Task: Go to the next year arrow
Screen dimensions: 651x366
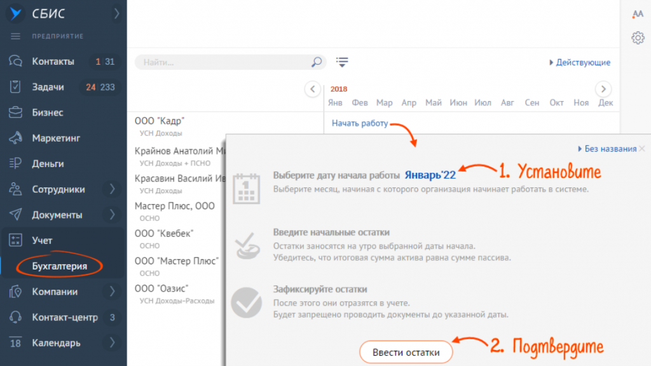Action: [x=603, y=89]
